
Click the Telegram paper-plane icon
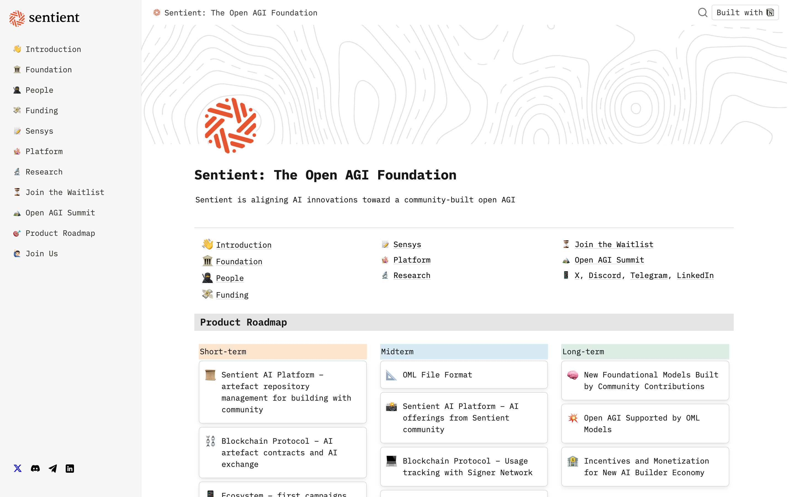pyautogui.click(x=52, y=468)
